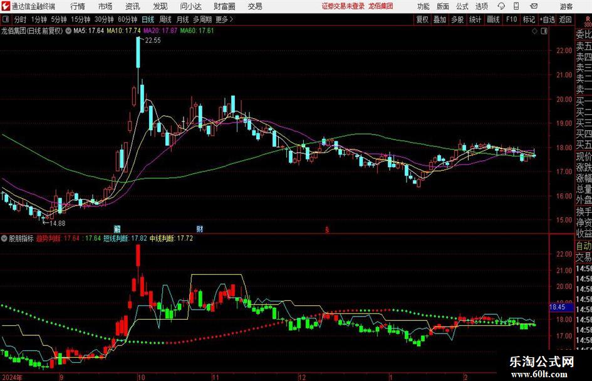The image size is (592, 381).
Task: Click the 趋势判断 indicator label
Action: [48, 238]
